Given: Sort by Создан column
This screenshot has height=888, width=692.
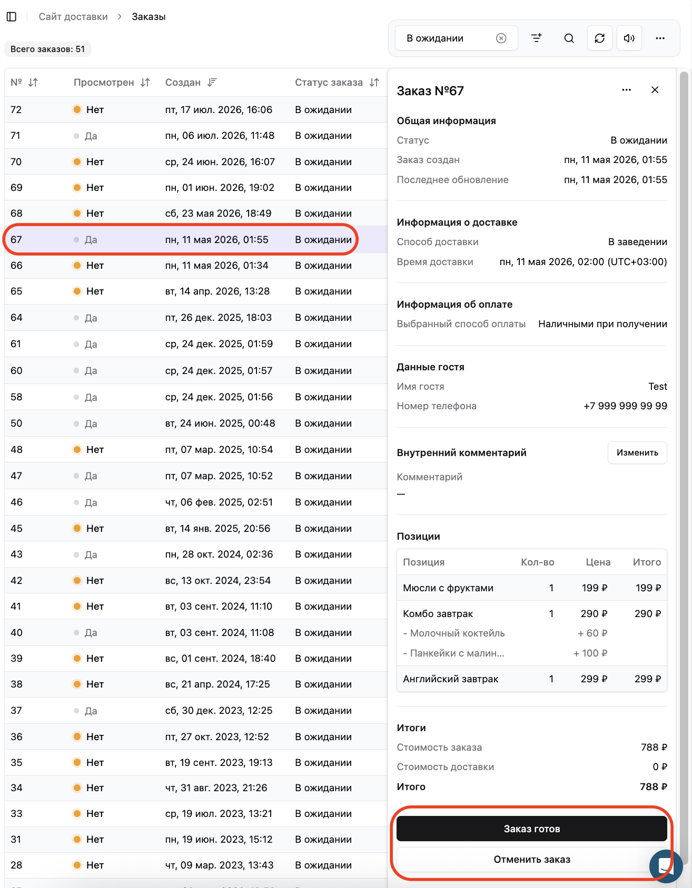Looking at the screenshot, I should click(x=212, y=83).
